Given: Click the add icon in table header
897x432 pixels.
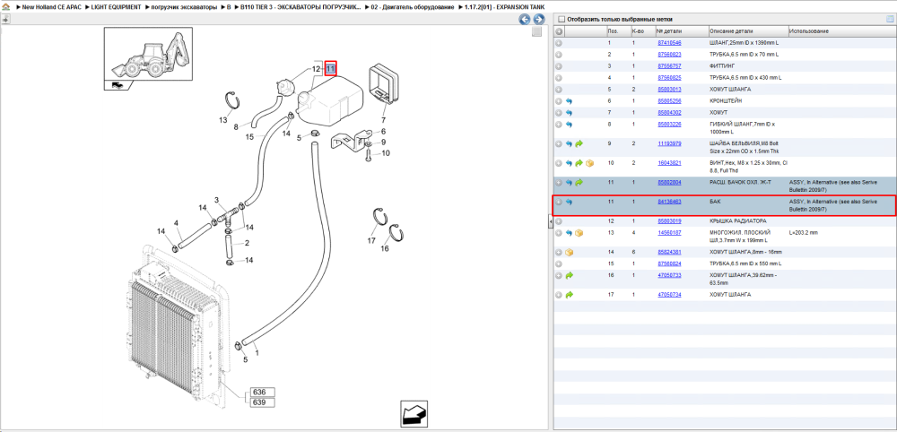Looking at the screenshot, I should [559, 30].
